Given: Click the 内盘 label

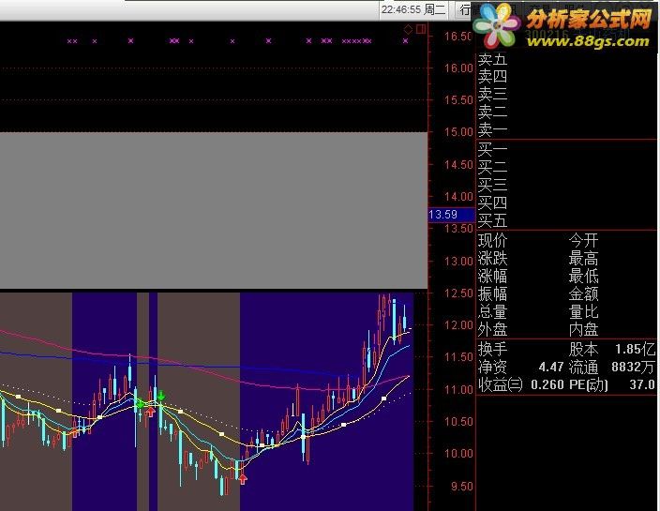Looking at the screenshot, I should click(x=583, y=329).
